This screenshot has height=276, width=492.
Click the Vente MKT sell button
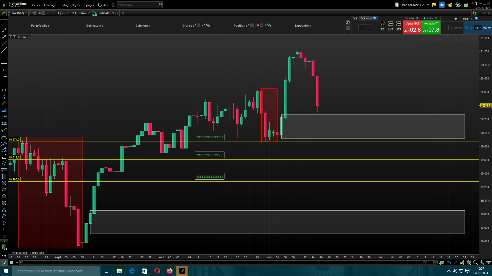coord(412,27)
